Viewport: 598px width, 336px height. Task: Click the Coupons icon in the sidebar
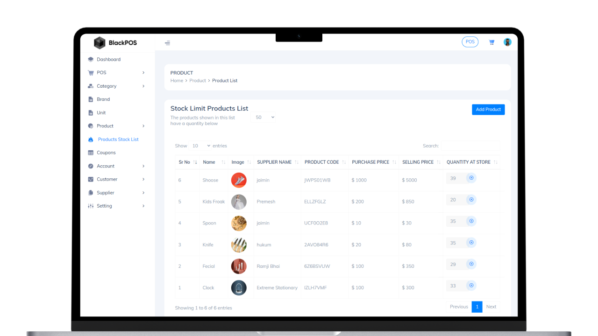click(x=91, y=153)
